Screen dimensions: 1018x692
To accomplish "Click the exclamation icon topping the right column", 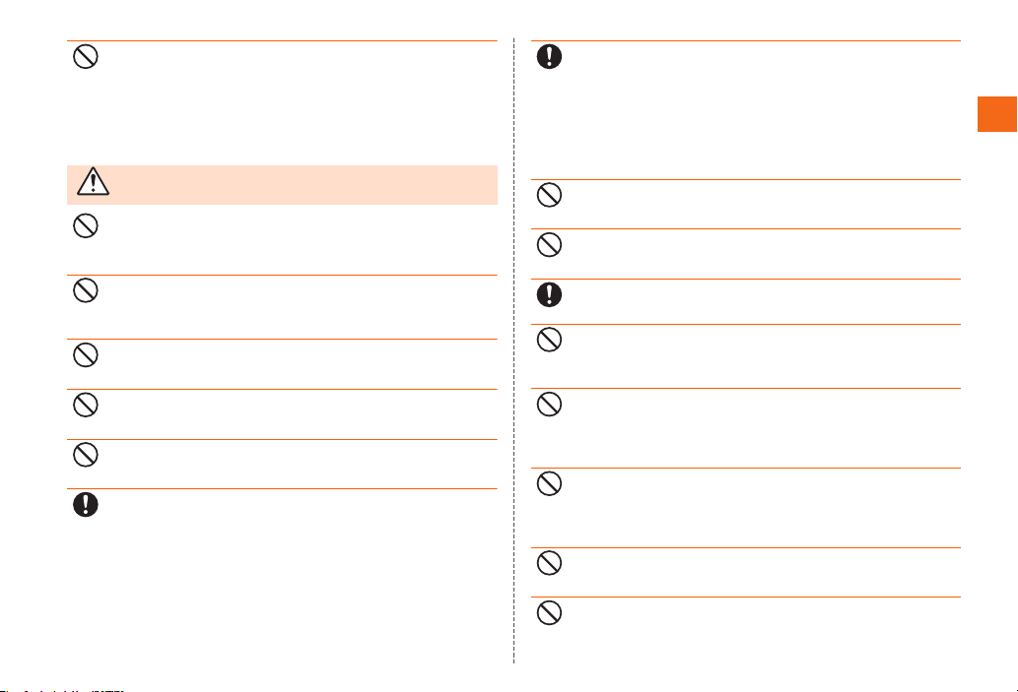I will (x=549, y=56).
